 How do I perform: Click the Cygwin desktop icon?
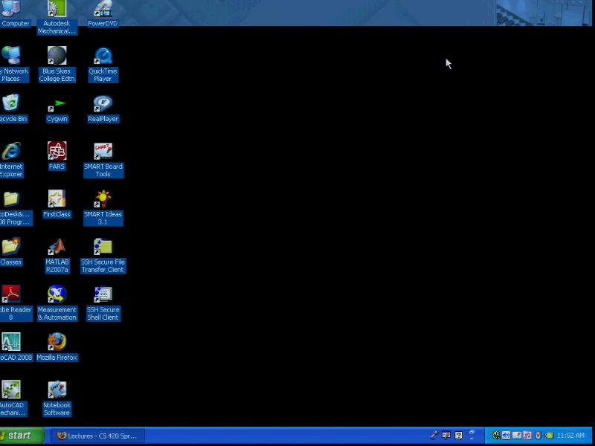57,105
